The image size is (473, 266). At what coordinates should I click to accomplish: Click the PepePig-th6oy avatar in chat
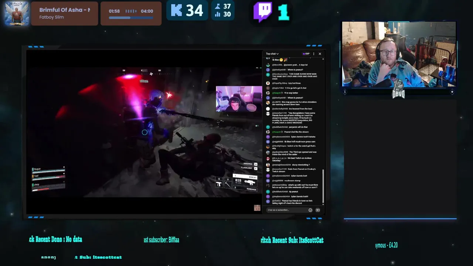268,83
